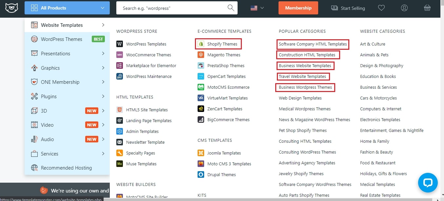Click the WordPress Maintenance icon
Screen dimensions: 444x201
click(120, 76)
